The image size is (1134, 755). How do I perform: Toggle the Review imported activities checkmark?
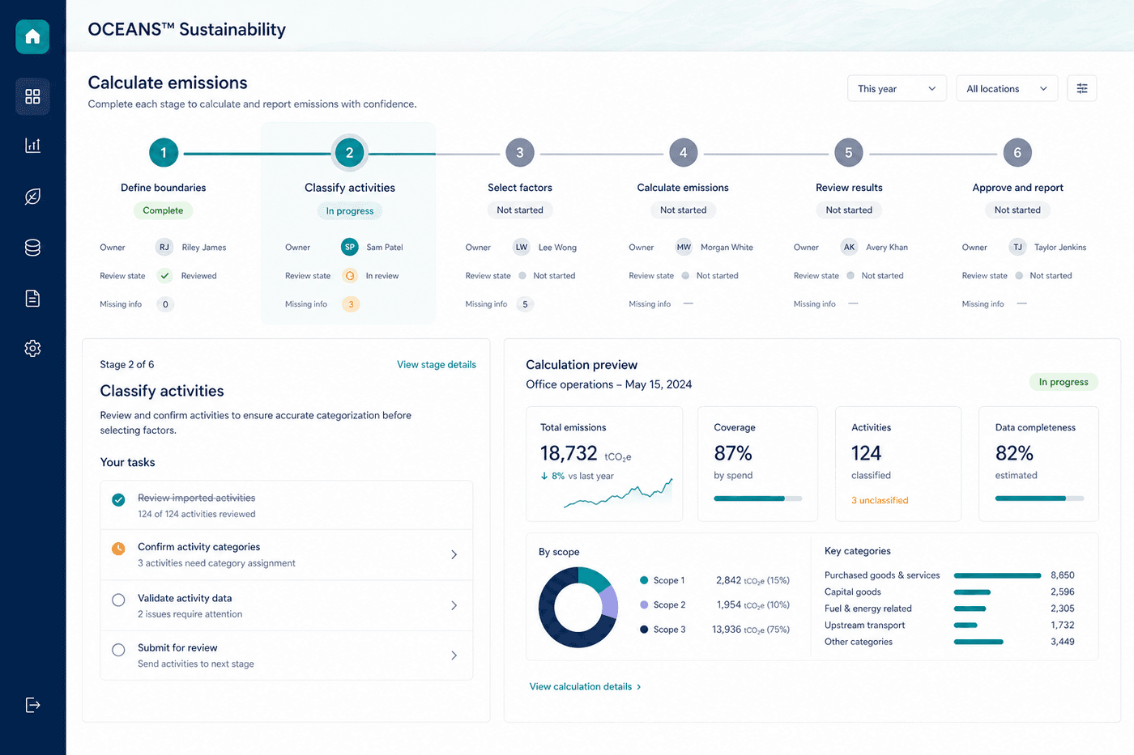pyautogui.click(x=118, y=499)
